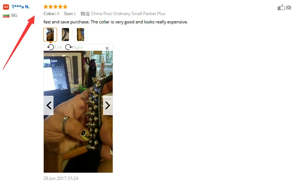Click the review date 28 Jun 2017

[61, 178]
